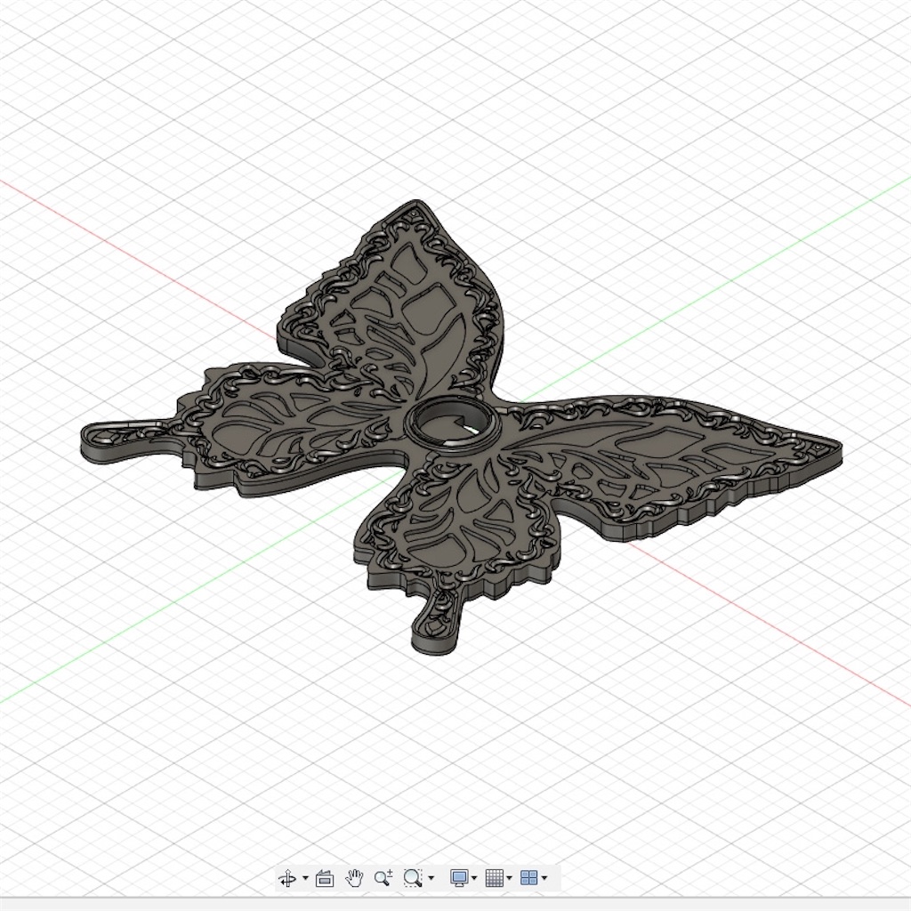
Task: Expand the Zoom Window options arrow
Action: click(431, 878)
